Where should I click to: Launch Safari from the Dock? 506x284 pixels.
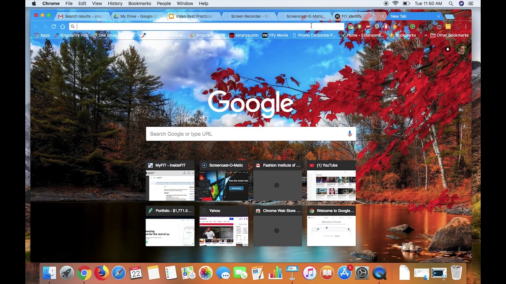click(x=119, y=273)
